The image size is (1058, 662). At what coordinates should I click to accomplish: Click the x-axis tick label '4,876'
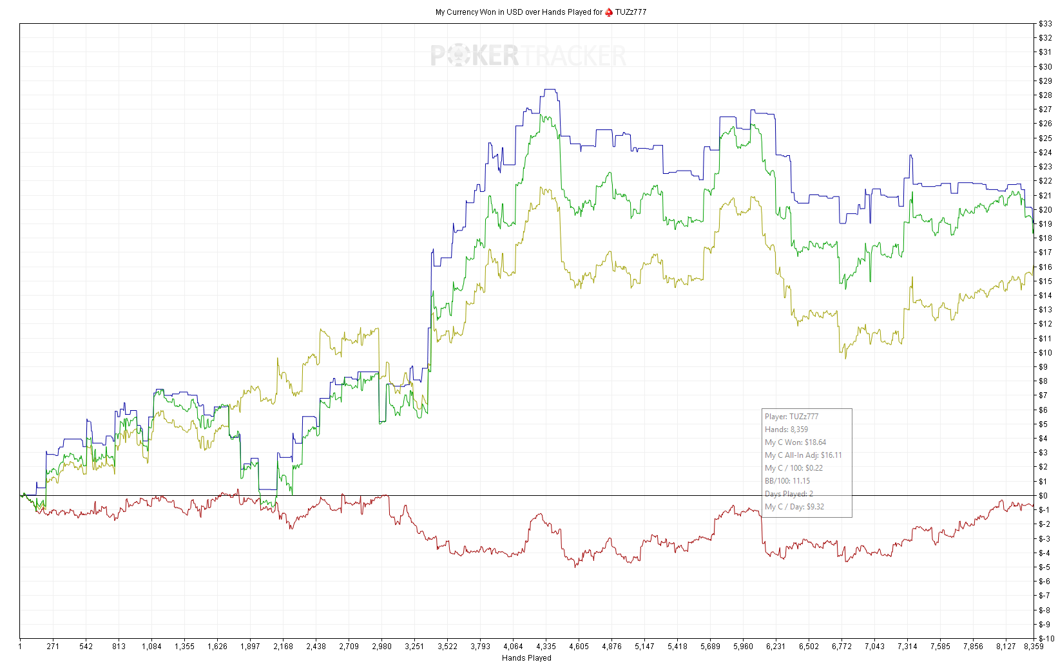pos(611,647)
